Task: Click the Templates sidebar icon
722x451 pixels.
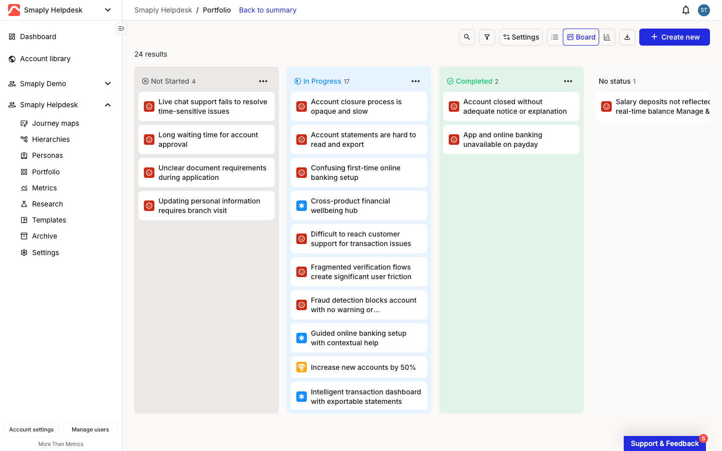Action: [x=24, y=220]
